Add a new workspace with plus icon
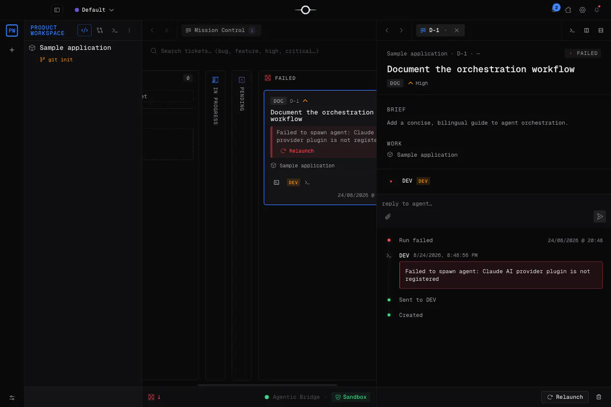Image resolution: width=611 pixels, height=407 pixels. pos(12,50)
